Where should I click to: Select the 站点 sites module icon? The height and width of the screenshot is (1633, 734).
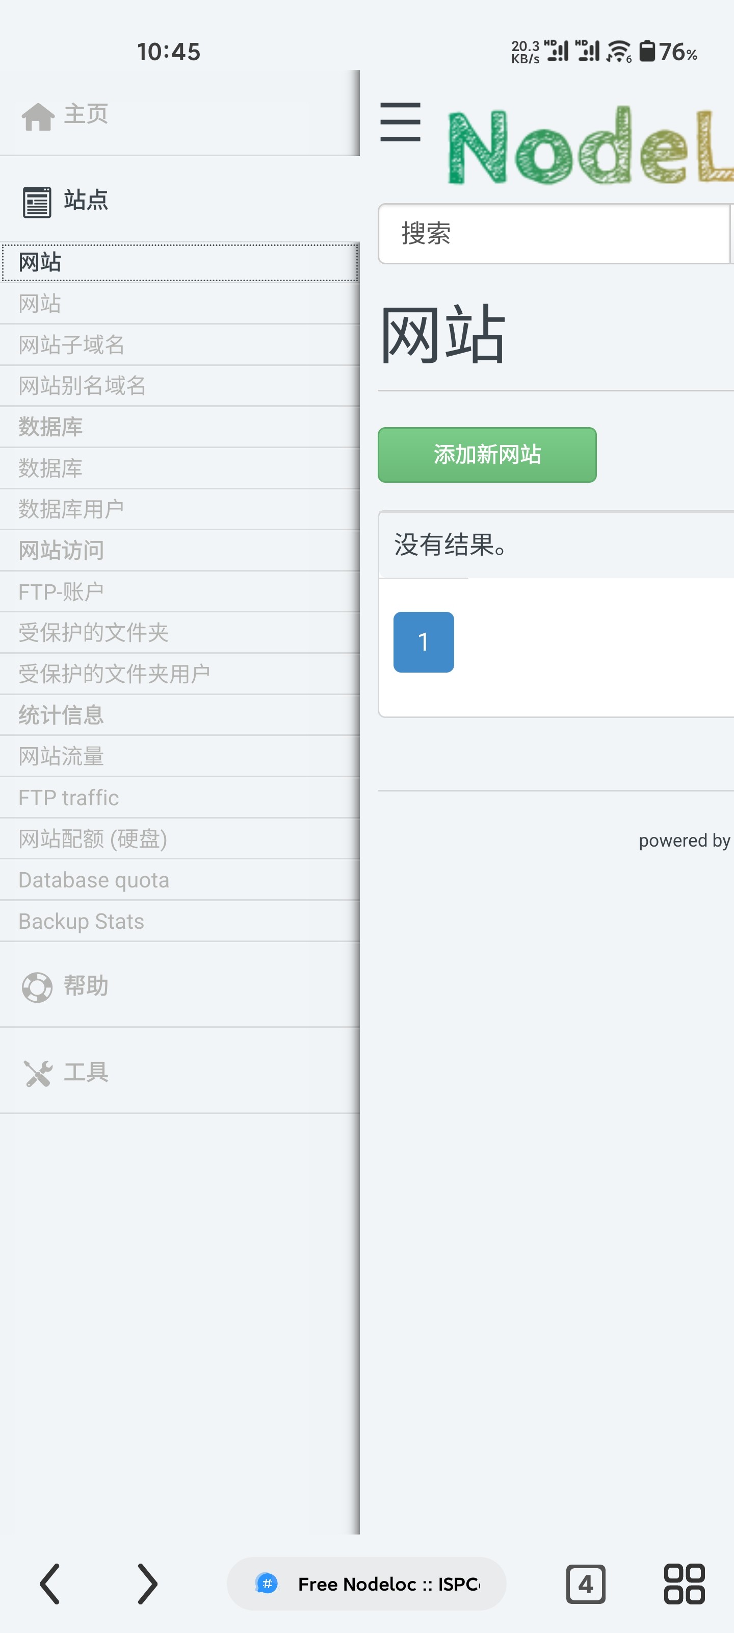[37, 202]
